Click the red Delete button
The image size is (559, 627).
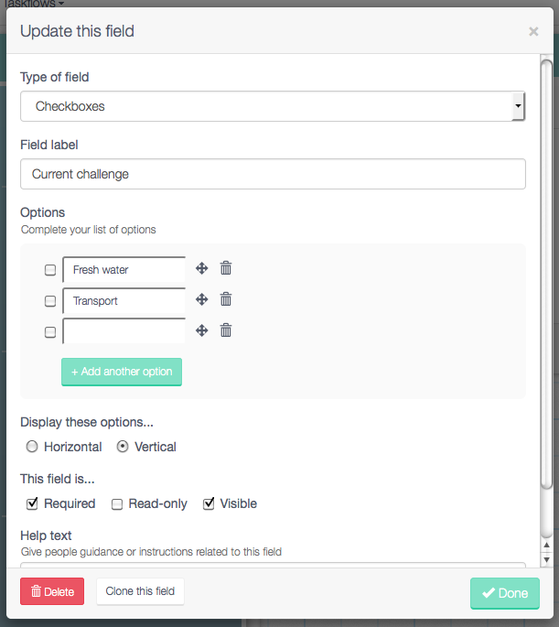click(52, 591)
